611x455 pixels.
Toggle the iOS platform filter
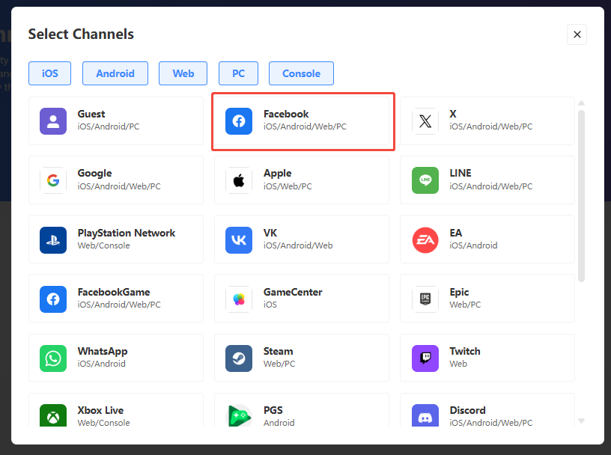click(x=50, y=73)
